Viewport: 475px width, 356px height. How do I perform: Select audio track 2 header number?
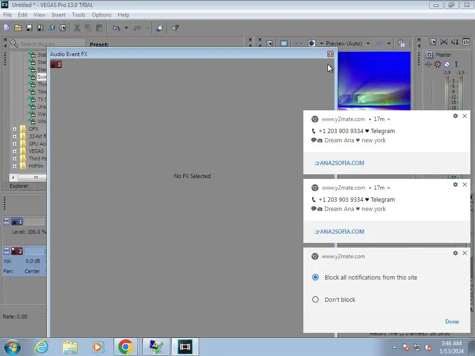[x=17, y=251]
